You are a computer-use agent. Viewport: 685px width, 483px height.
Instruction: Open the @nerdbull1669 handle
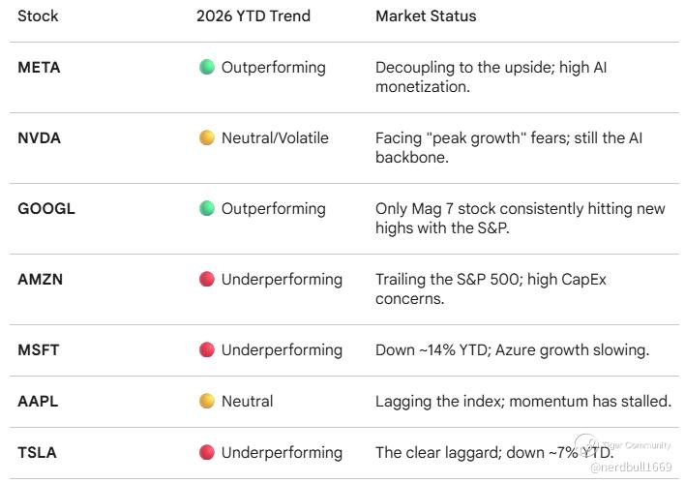click(x=630, y=468)
